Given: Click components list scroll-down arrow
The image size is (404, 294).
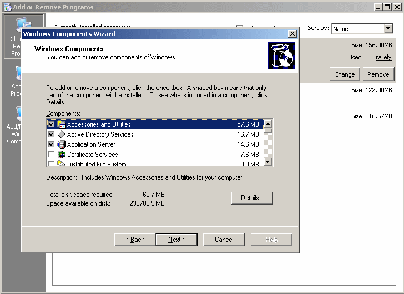Looking at the screenshot, I should click(x=268, y=162).
